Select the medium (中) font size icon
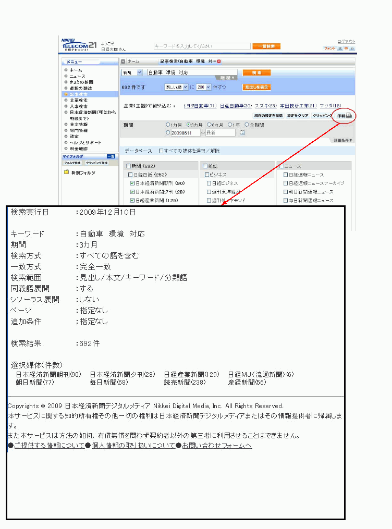 coord(346,48)
